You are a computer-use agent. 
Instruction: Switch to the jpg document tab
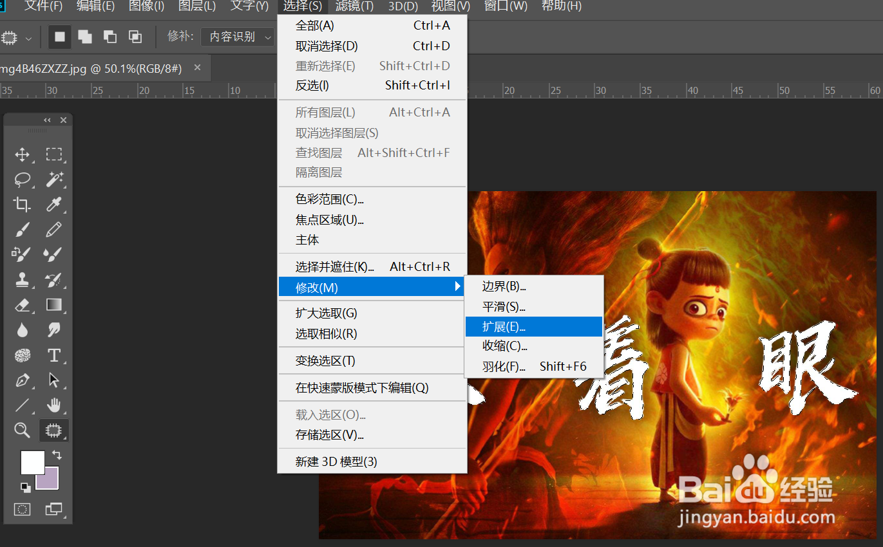coord(91,68)
